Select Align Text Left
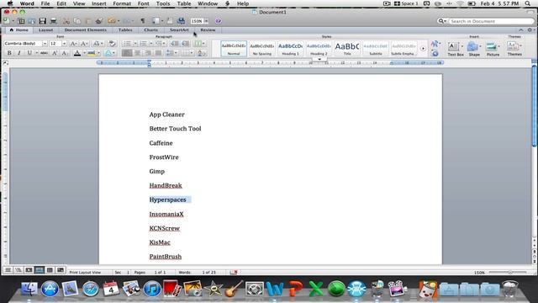The height and width of the screenshot is (303, 538). pyautogui.click(x=127, y=53)
